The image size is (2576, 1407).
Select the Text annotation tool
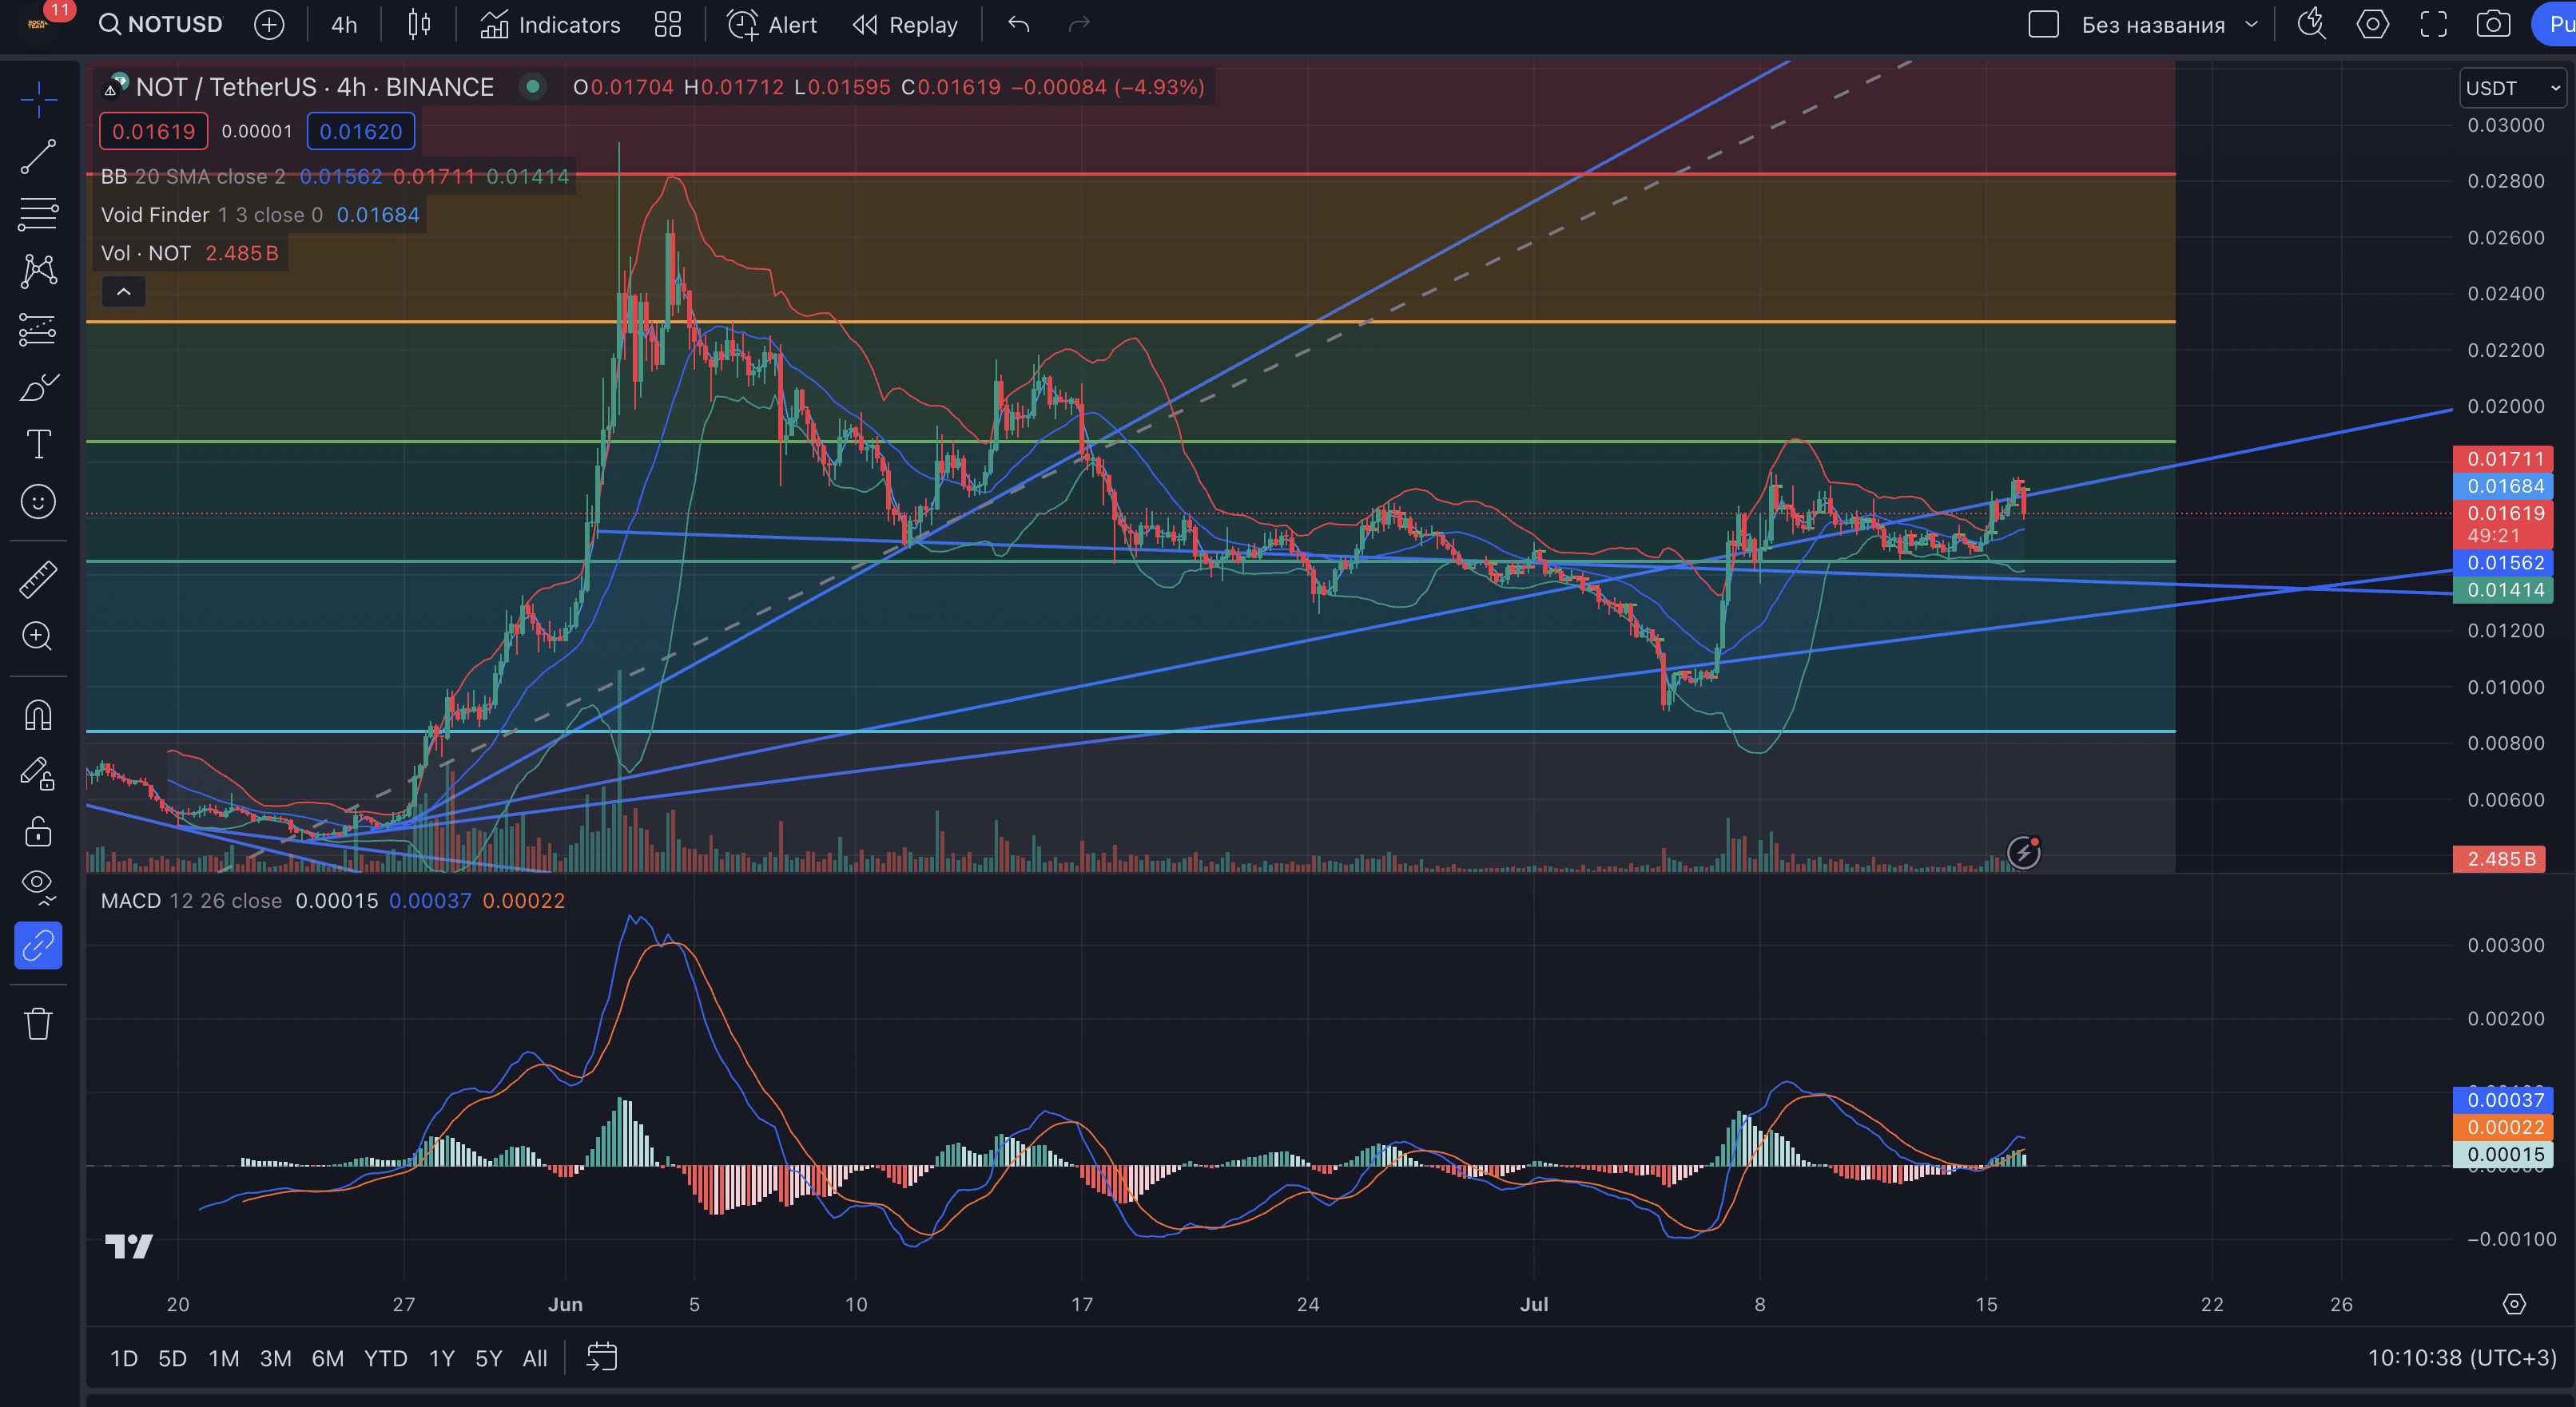(38, 444)
